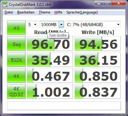Expand the 1000MB test size dropdown

click(x=61, y=25)
